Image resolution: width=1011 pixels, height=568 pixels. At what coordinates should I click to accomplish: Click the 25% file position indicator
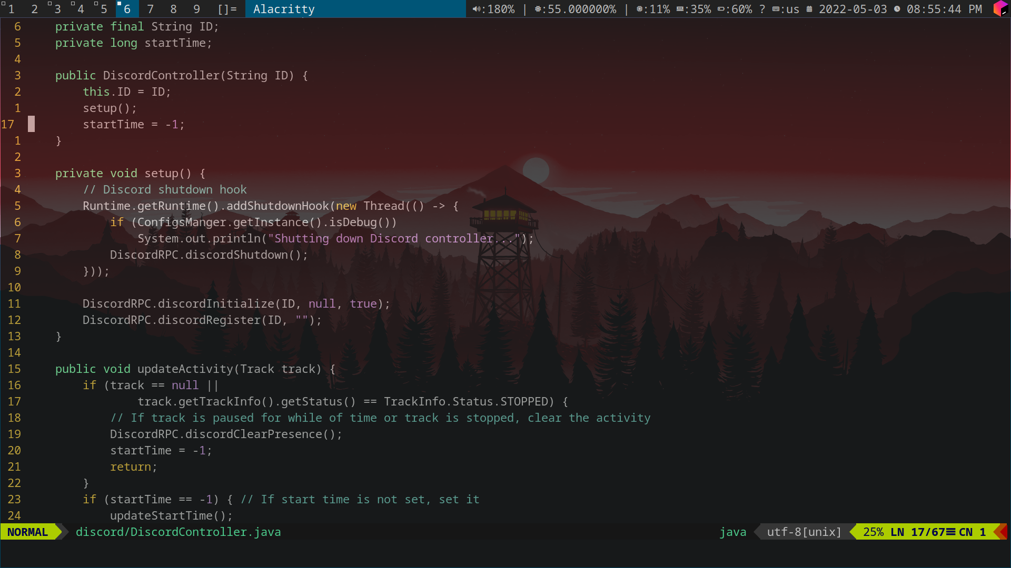tap(873, 532)
